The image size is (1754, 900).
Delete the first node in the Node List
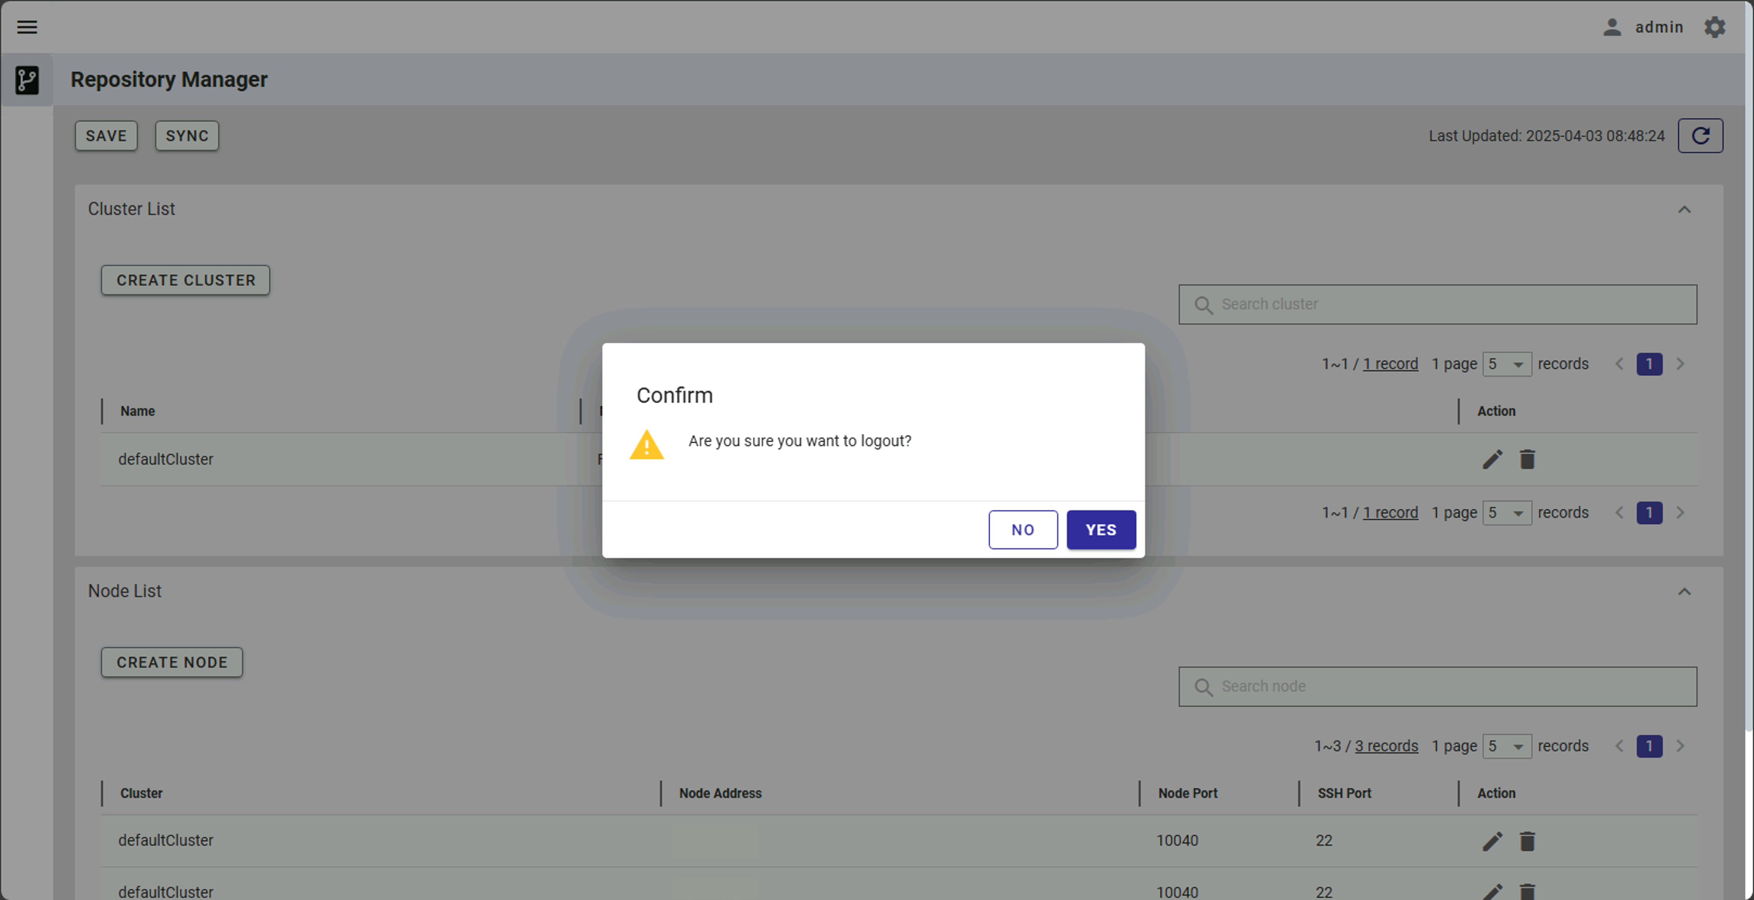1527,841
